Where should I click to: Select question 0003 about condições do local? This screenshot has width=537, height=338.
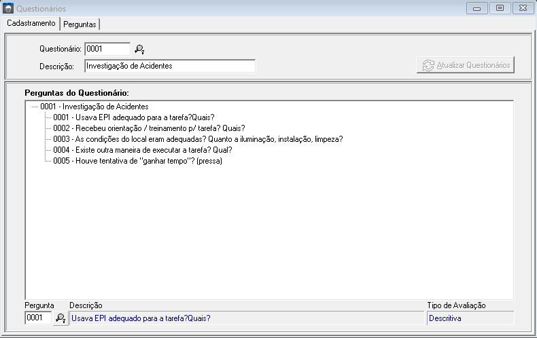click(197, 139)
